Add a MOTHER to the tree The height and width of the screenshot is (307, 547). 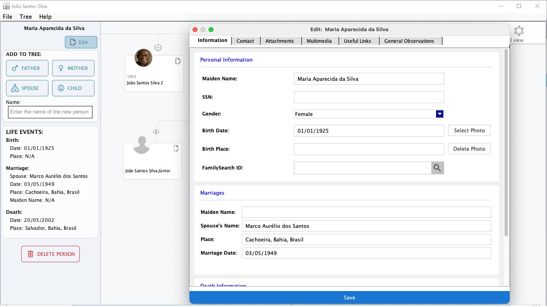pyautogui.click(x=73, y=68)
